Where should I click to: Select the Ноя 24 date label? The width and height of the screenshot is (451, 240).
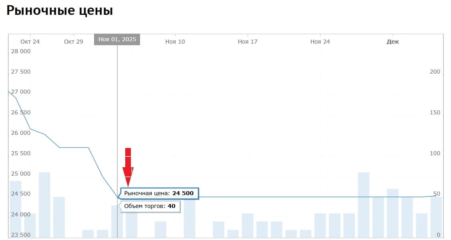(320, 42)
